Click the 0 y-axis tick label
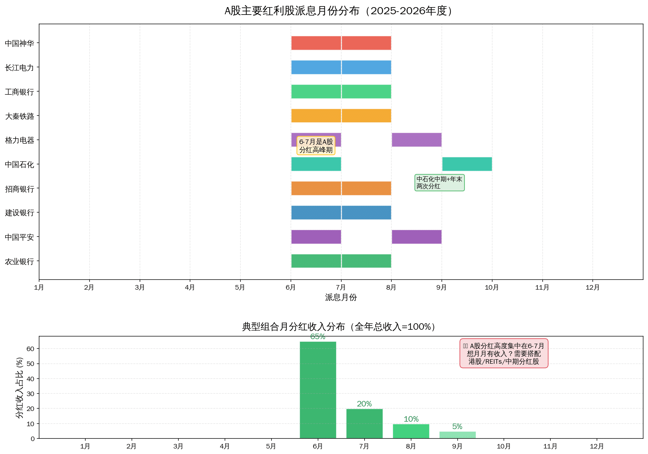 pos(33,439)
